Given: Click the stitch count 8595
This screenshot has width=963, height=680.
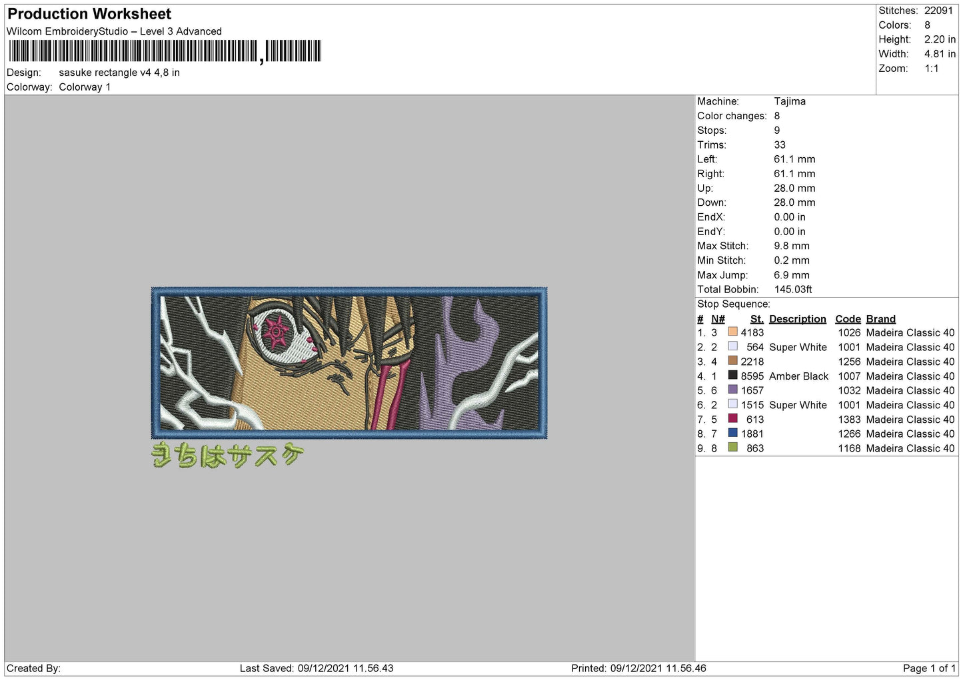Looking at the screenshot, I should click(752, 376).
